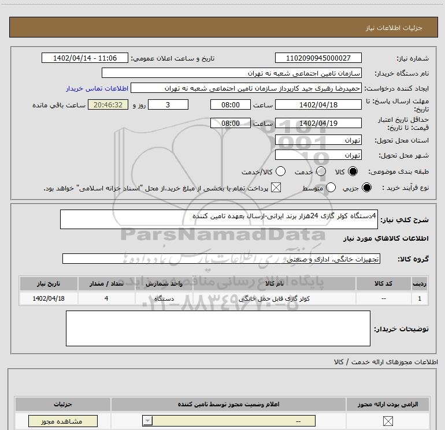Open the اطلاعات تماس خریدار link
The image size is (445, 430).
tap(97, 88)
